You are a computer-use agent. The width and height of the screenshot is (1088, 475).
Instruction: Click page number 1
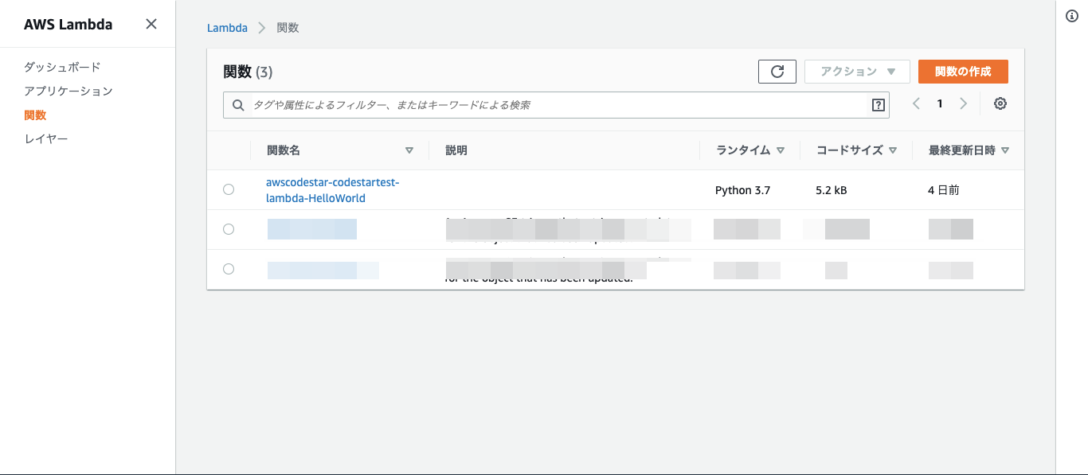tap(940, 103)
